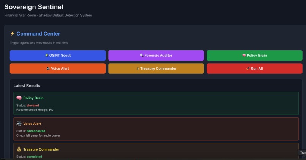Click the Broadcasted status value
The height and width of the screenshot is (160, 306).
[36, 131]
